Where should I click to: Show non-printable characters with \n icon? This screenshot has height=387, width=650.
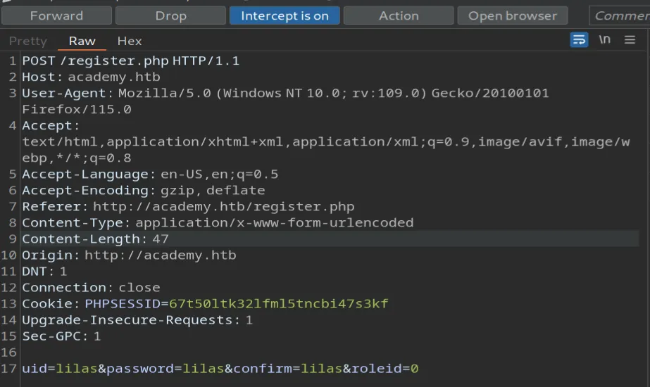coord(604,39)
